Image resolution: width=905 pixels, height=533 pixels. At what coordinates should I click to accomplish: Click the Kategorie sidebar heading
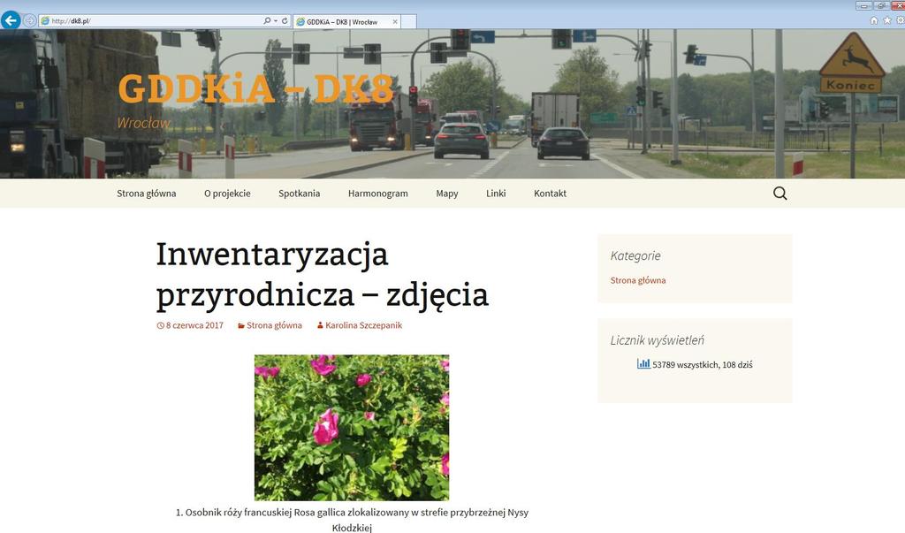(635, 255)
